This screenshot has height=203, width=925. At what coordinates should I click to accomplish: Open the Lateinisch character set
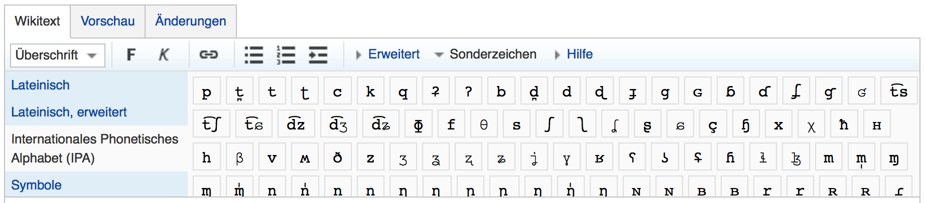(x=40, y=85)
